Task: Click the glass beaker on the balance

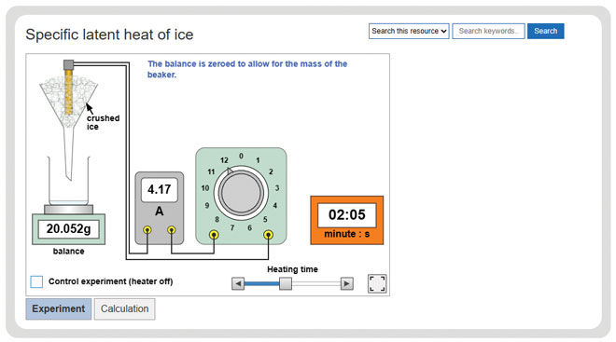Action: 69,181
